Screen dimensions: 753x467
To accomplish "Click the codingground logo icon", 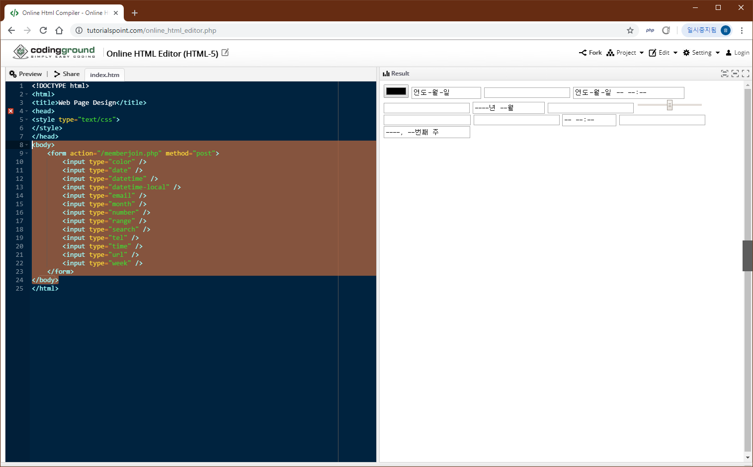I will click(20, 52).
